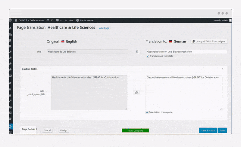Open the WPML icon in the sidebar

(x=11, y=127)
